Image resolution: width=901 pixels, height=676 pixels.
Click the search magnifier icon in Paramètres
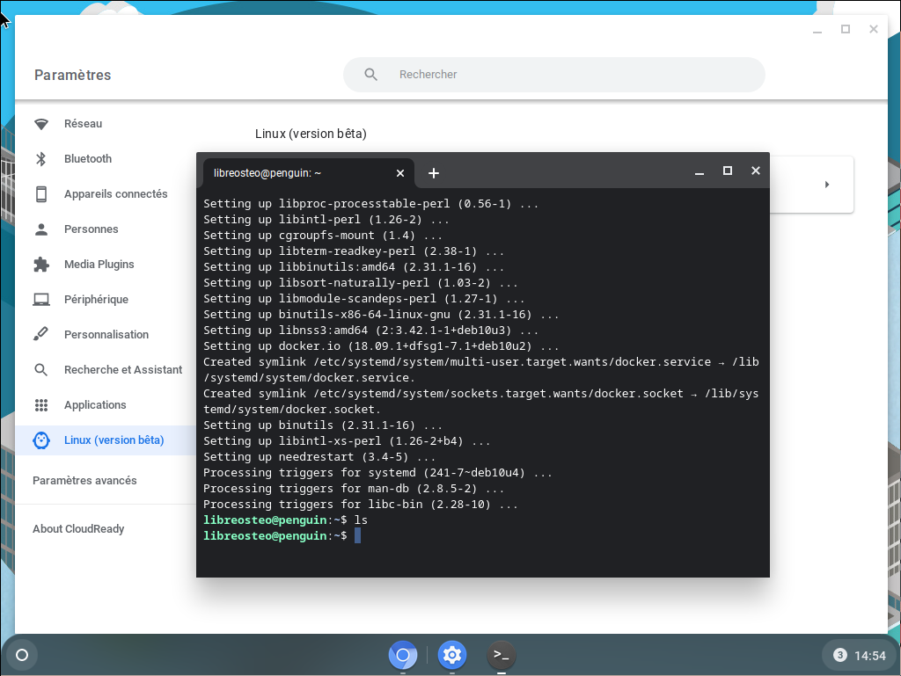(370, 75)
